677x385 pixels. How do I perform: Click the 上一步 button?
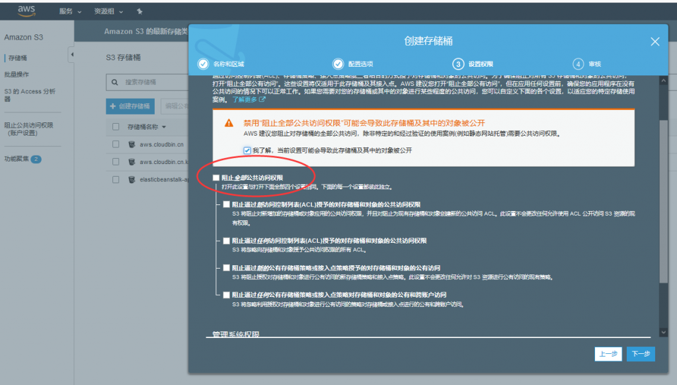point(608,354)
